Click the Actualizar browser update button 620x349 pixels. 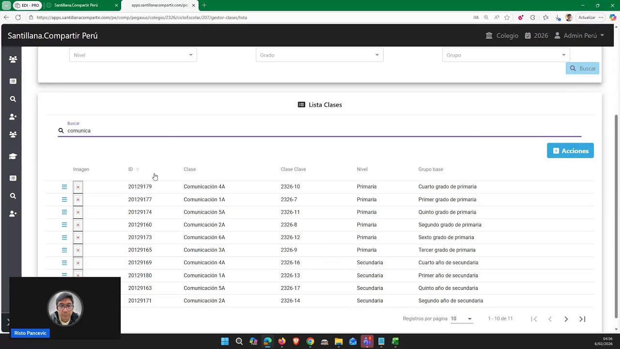coord(587,17)
